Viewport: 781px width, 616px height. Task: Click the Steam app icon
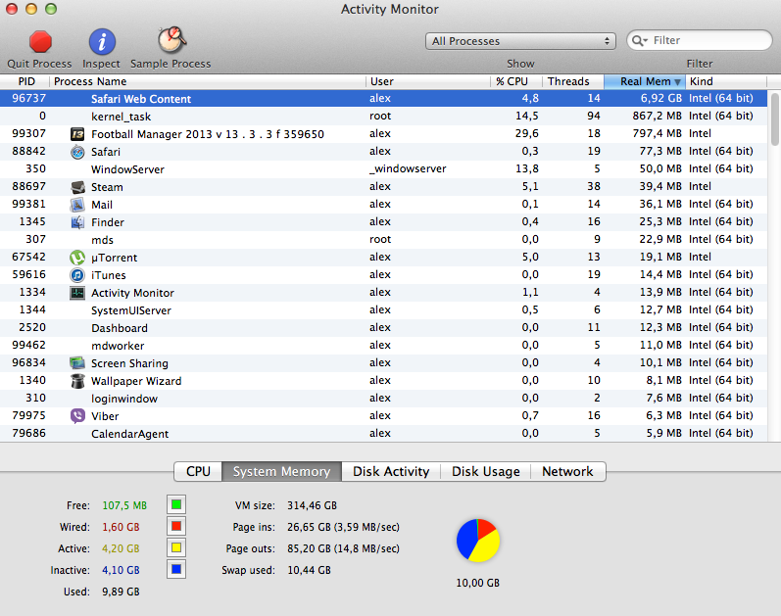[77, 187]
